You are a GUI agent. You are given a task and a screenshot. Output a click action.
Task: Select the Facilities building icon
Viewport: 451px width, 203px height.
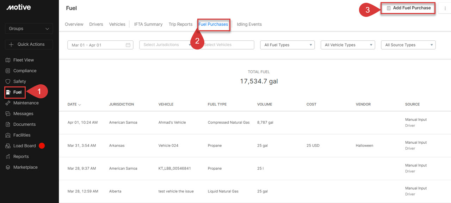pyautogui.click(x=8, y=135)
